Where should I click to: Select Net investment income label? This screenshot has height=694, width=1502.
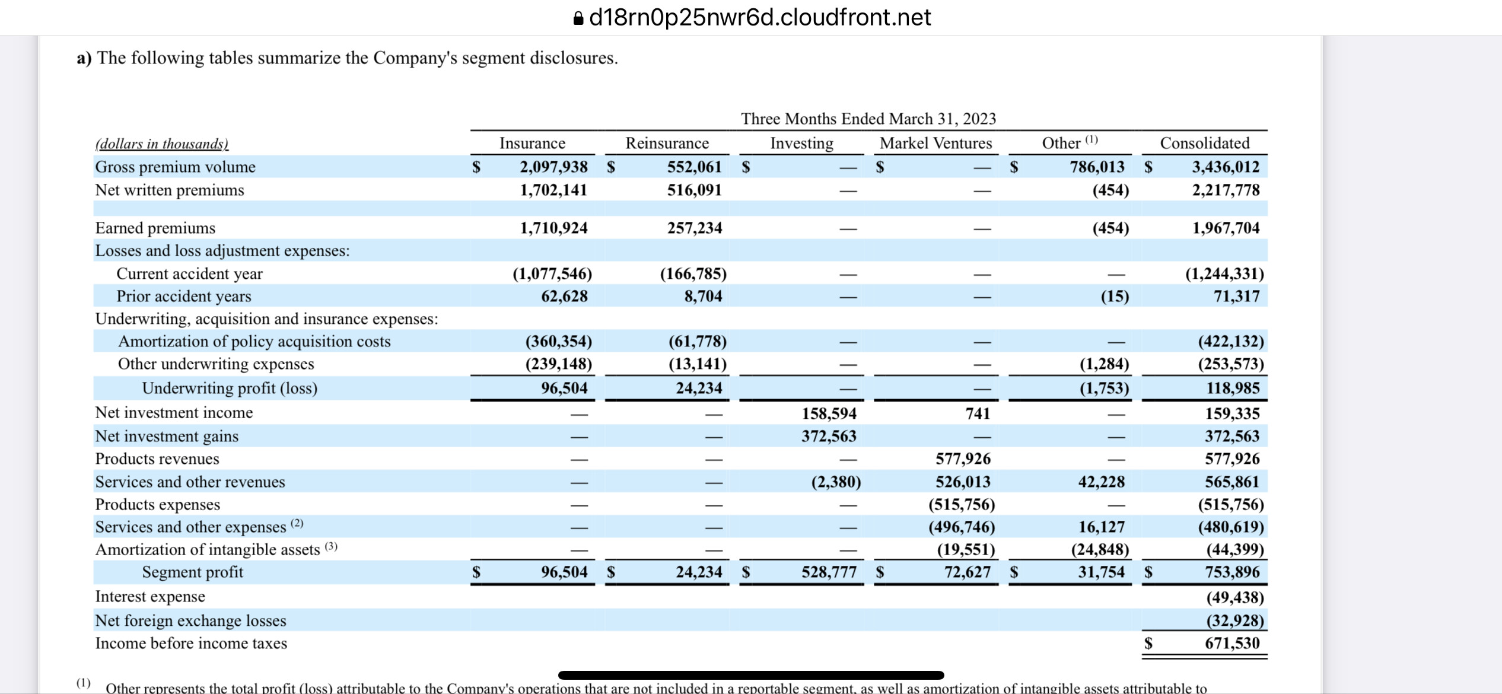point(174,412)
